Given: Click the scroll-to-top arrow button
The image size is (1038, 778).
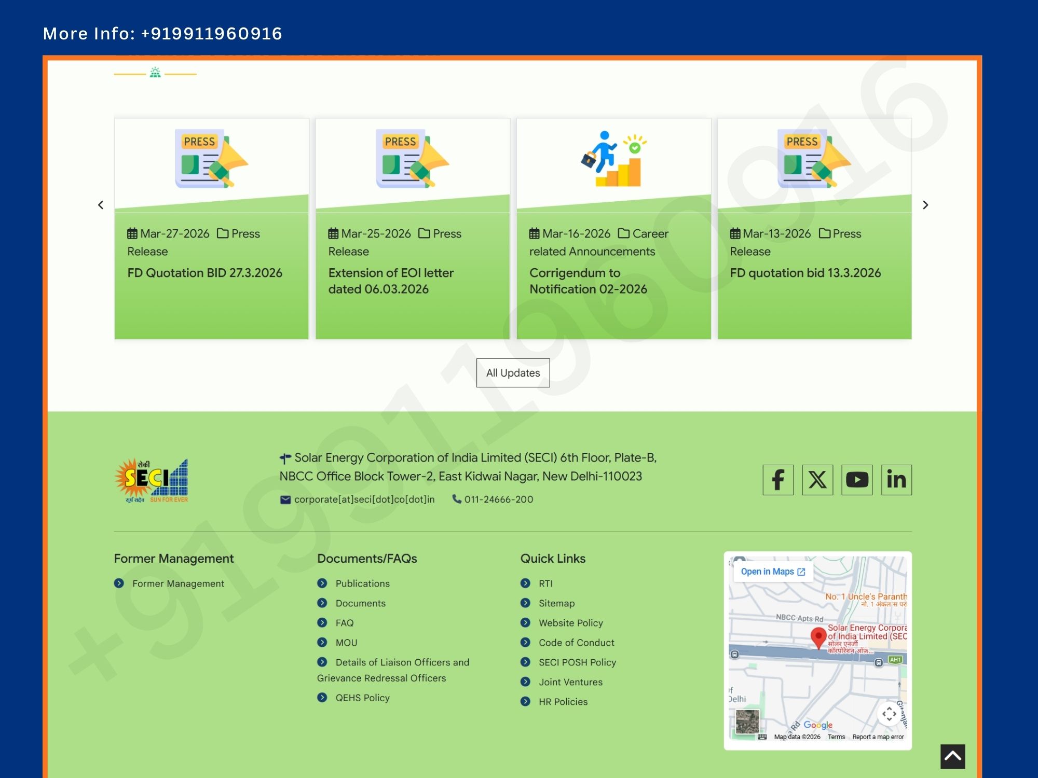Looking at the screenshot, I should [952, 756].
